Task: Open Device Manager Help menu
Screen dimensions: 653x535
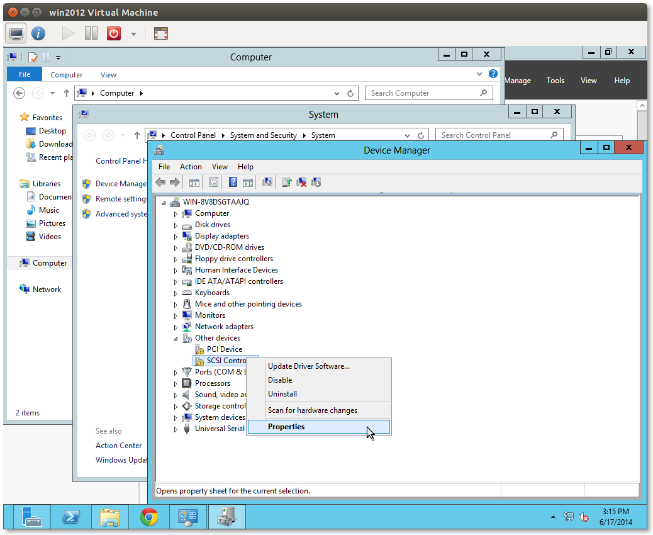Action: [245, 167]
